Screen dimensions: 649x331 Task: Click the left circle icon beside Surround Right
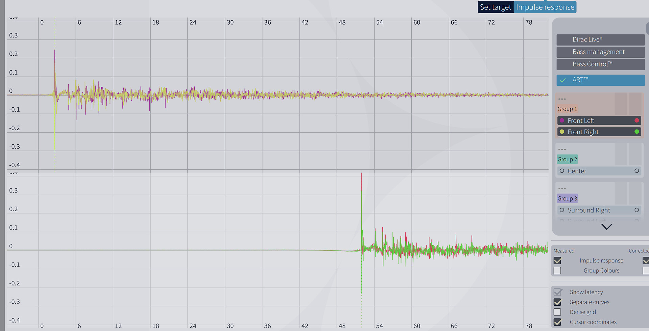coord(562,210)
